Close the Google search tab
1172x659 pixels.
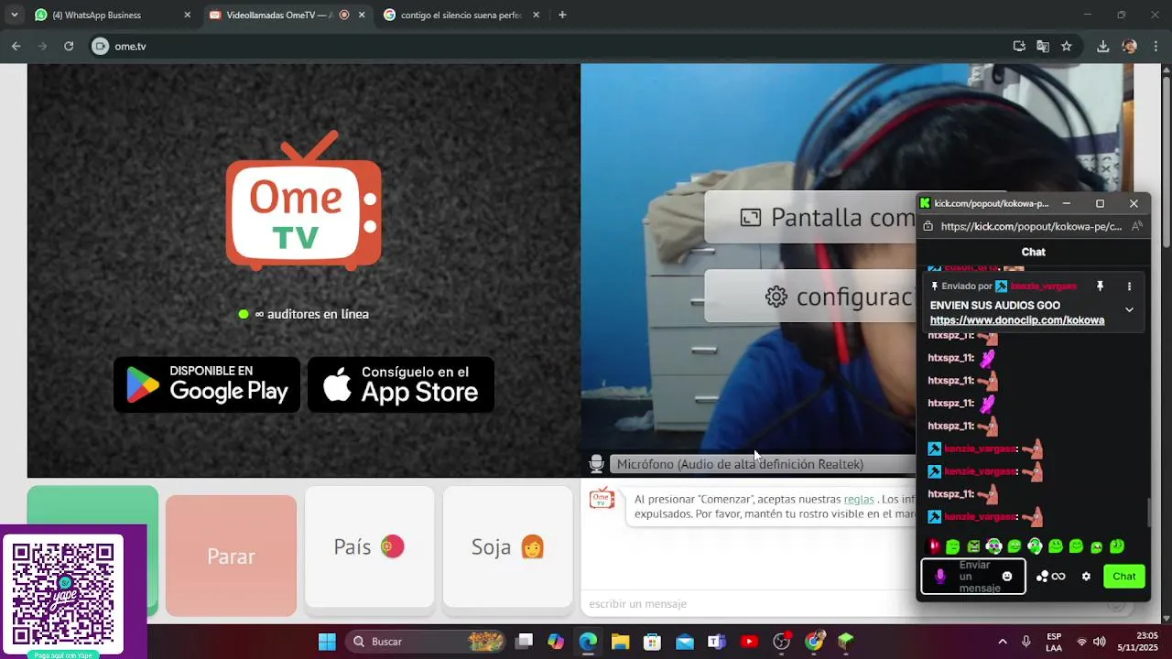(x=536, y=15)
